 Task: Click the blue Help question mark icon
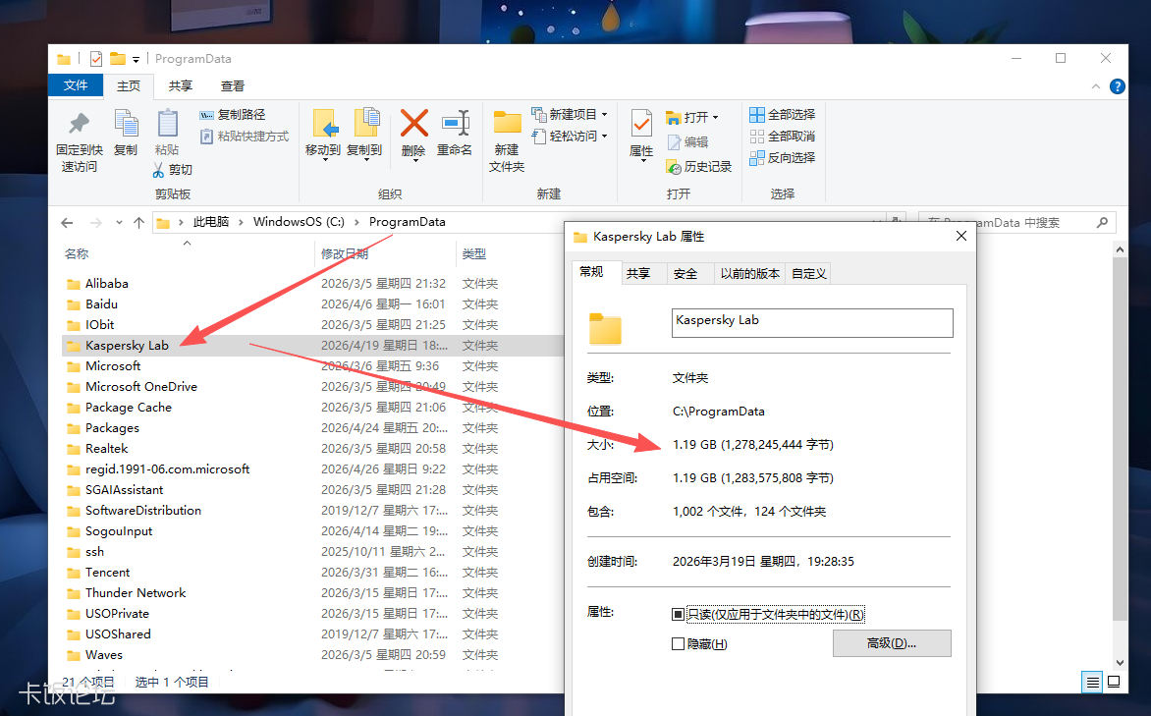coord(1118,86)
